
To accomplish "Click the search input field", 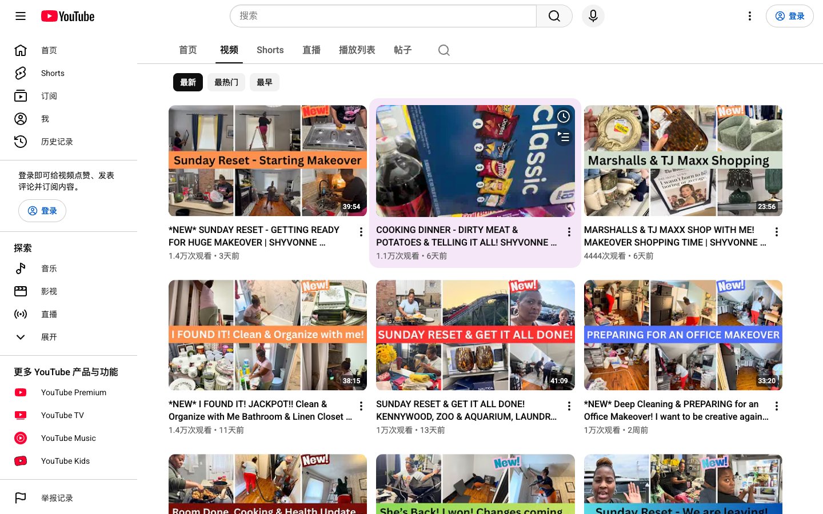I will 383,16.
